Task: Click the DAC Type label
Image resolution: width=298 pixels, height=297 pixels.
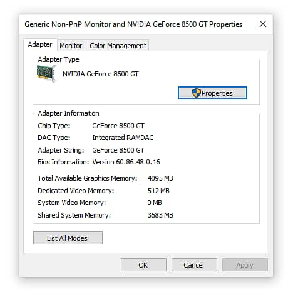Action: (x=54, y=138)
